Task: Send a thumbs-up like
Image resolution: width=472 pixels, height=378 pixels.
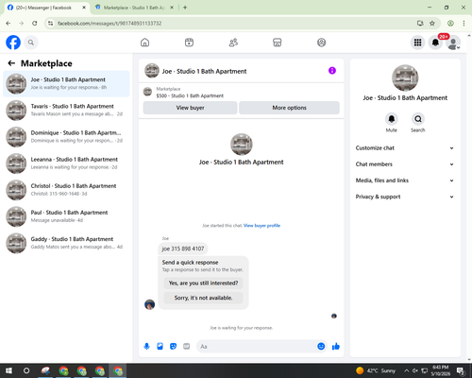Action: click(x=336, y=347)
